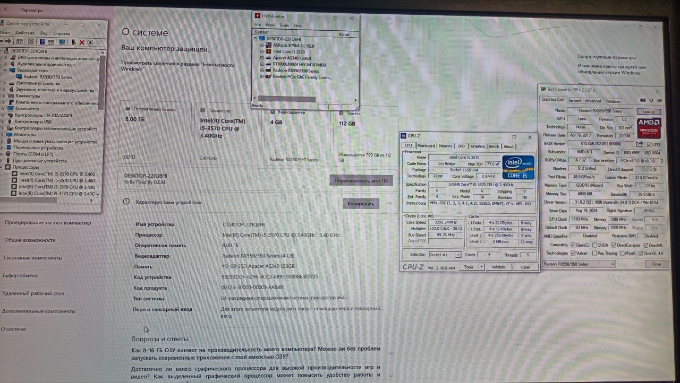Collapse the Видеоадаптеры node in Device Manager

tap(5, 70)
